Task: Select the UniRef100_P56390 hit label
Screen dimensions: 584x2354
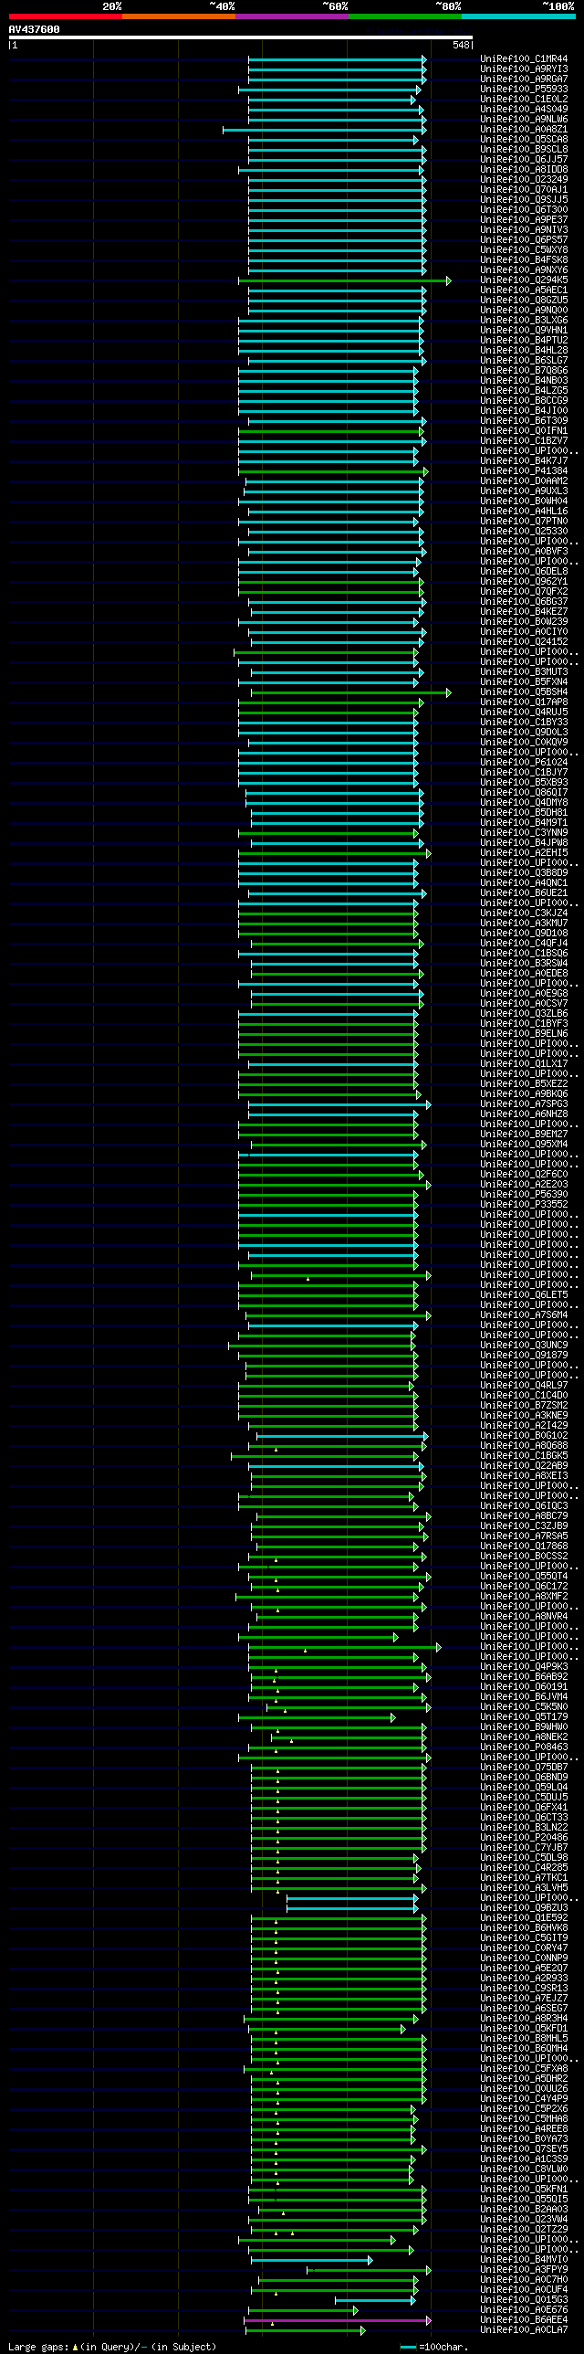Action: tap(524, 1196)
